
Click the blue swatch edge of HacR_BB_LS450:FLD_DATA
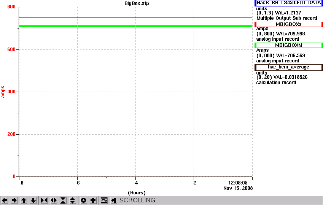255,3
